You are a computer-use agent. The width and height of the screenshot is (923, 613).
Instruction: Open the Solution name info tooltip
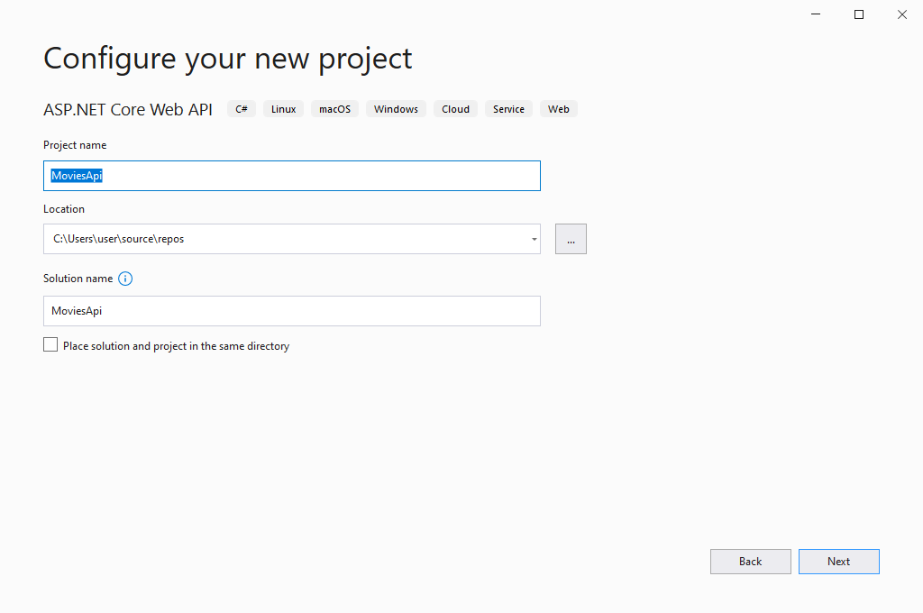[125, 278]
